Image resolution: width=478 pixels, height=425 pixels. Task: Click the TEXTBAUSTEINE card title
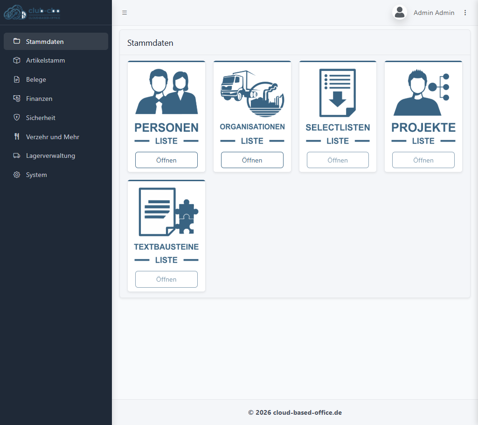pyautogui.click(x=166, y=247)
